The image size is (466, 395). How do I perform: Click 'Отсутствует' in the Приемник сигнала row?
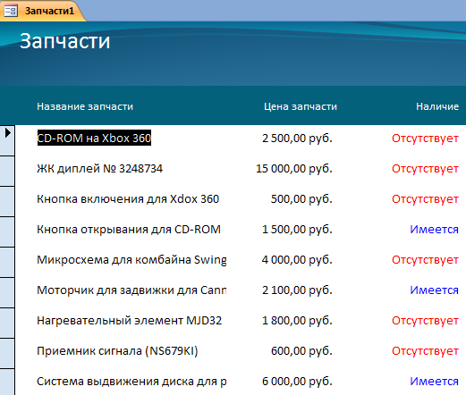[x=425, y=351]
